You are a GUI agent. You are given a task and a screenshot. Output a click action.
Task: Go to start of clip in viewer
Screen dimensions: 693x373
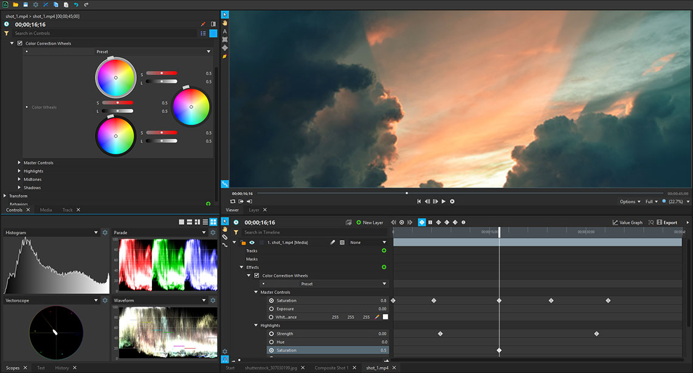point(419,201)
